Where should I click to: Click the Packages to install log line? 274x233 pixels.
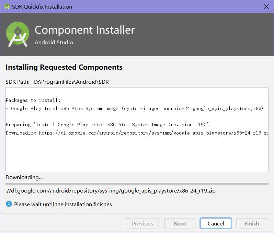coord(33,100)
